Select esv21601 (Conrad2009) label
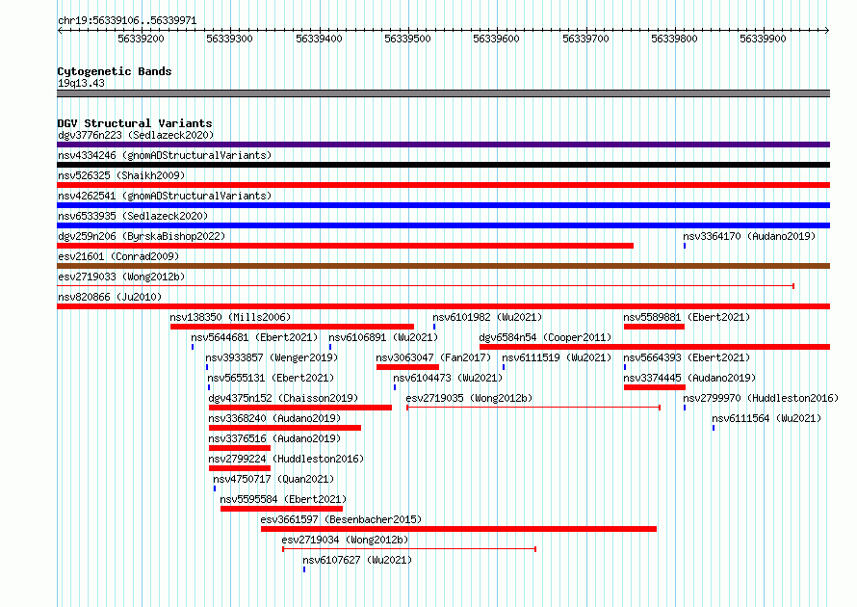The height and width of the screenshot is (607, 857). coord(118,256)
